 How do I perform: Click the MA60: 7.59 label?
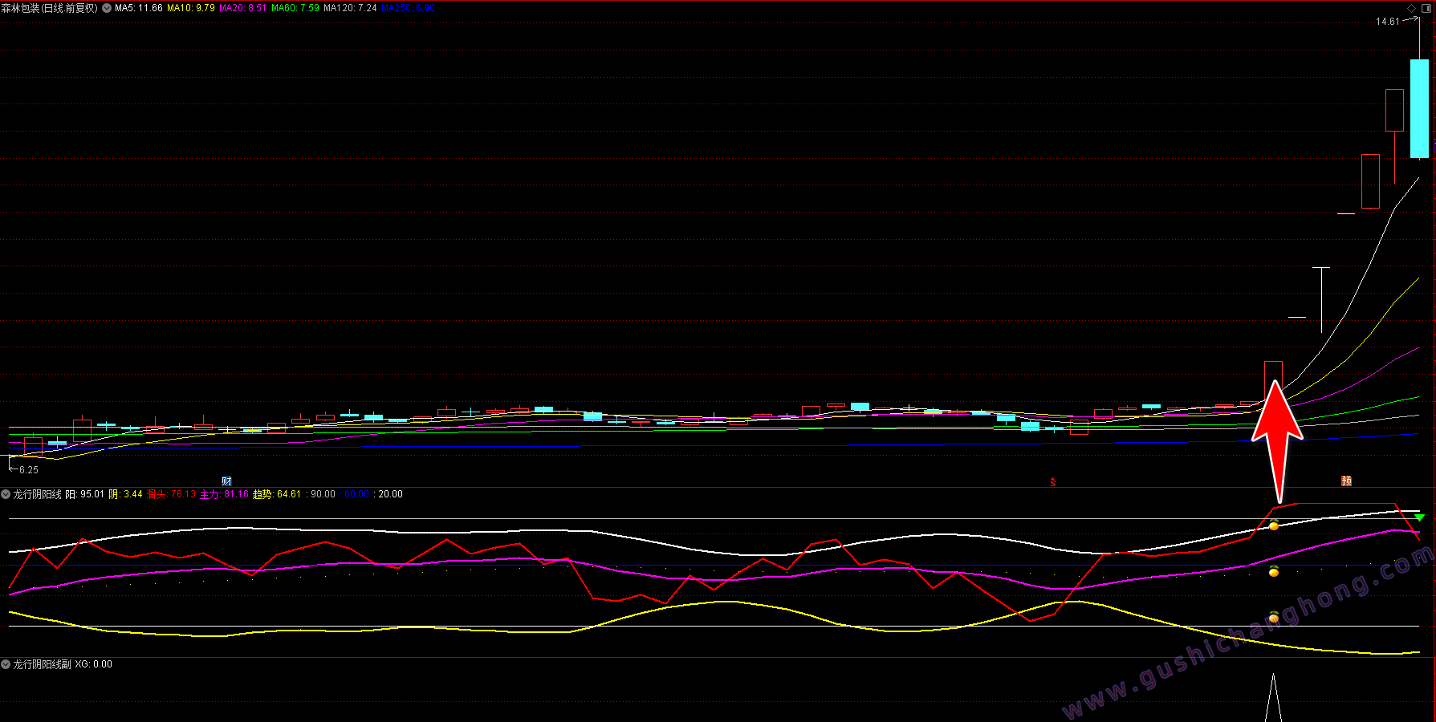[295, 8]
